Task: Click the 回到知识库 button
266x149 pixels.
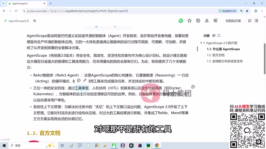Action: 233,21
